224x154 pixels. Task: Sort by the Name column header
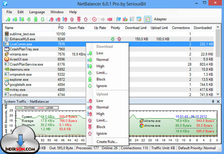[28, 28]
